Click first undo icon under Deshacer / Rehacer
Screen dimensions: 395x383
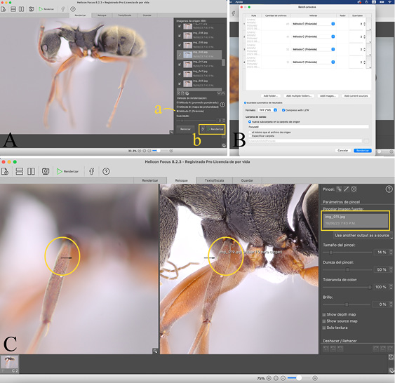326,349
